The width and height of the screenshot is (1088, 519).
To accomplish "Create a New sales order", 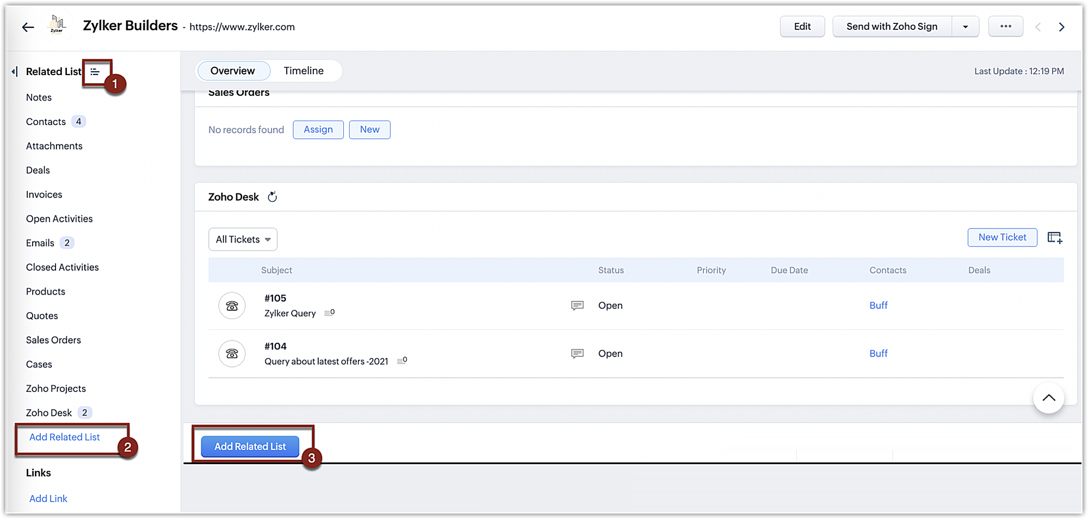I will [370, 129].
